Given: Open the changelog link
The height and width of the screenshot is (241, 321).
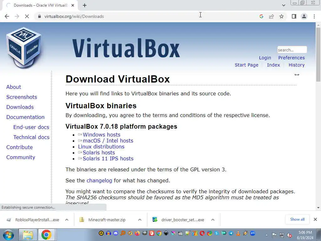Looking at the screenshot, I should coord(99,180).
